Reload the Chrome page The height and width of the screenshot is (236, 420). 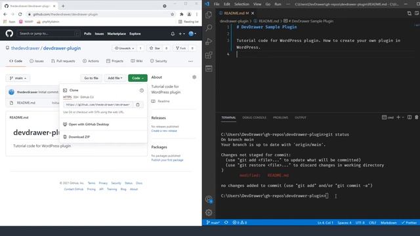20,14
